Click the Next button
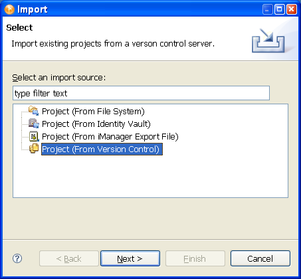The image size is (301, 279). [130, 258]
